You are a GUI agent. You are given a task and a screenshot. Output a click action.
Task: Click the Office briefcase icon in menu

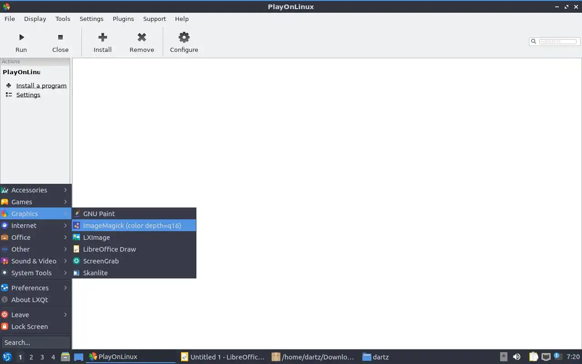(5, 237)
